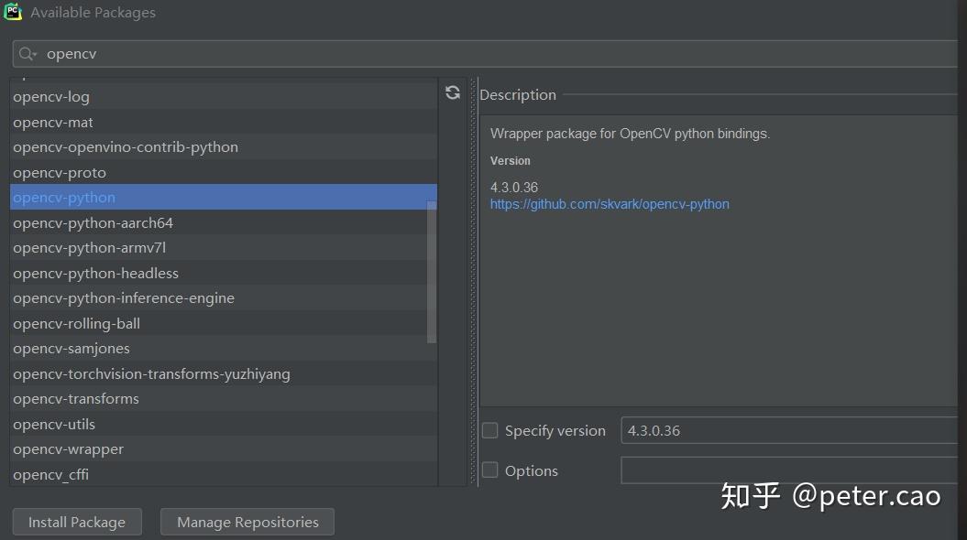Select opencv-wrapper package

[x=224, y=449]
